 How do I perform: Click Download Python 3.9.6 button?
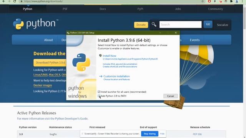pyautogui.click(x=50, y=62)
